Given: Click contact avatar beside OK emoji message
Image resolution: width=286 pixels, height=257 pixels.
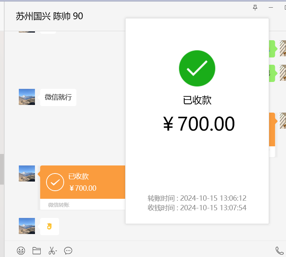Looking at the screenshot, I should point(27,226).
